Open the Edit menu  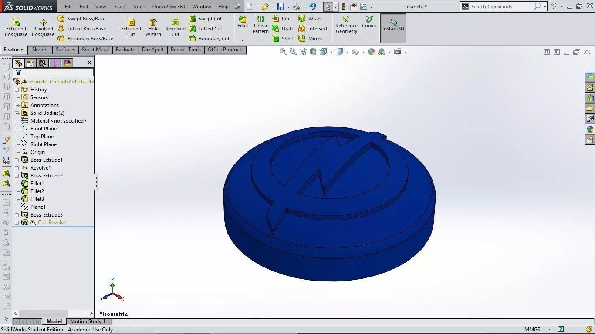[x=84, y=7]
